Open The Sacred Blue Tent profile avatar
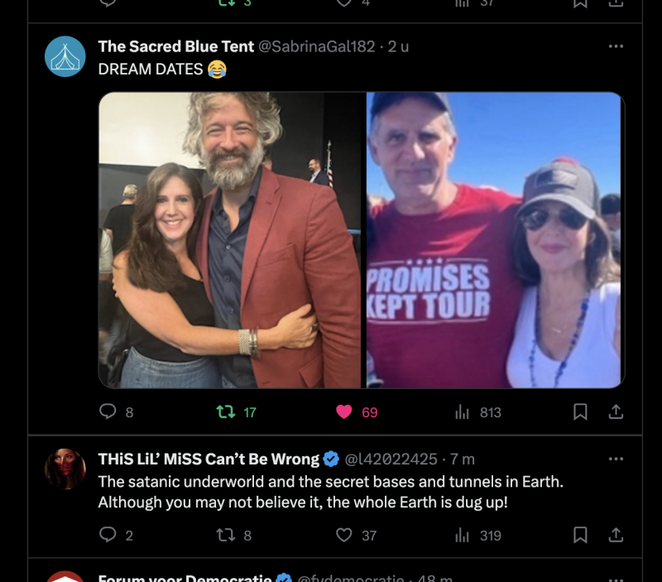Viewport: 662px width, 582px height. pyautogui.click(x=65, y=56)
